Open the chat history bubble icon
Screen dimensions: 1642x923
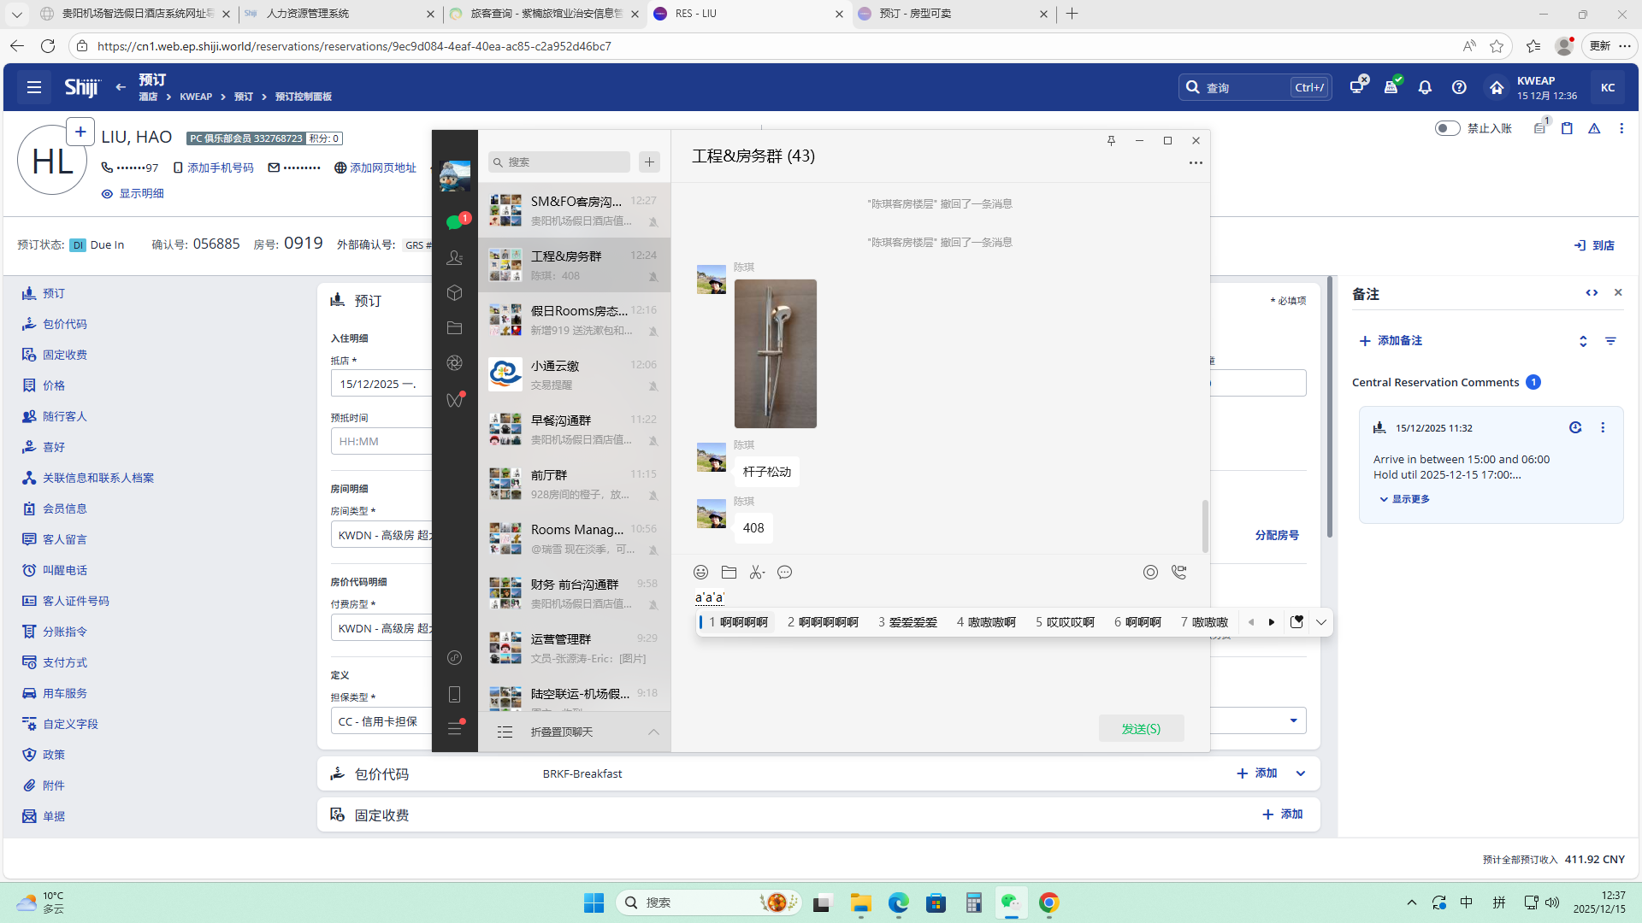784,573
